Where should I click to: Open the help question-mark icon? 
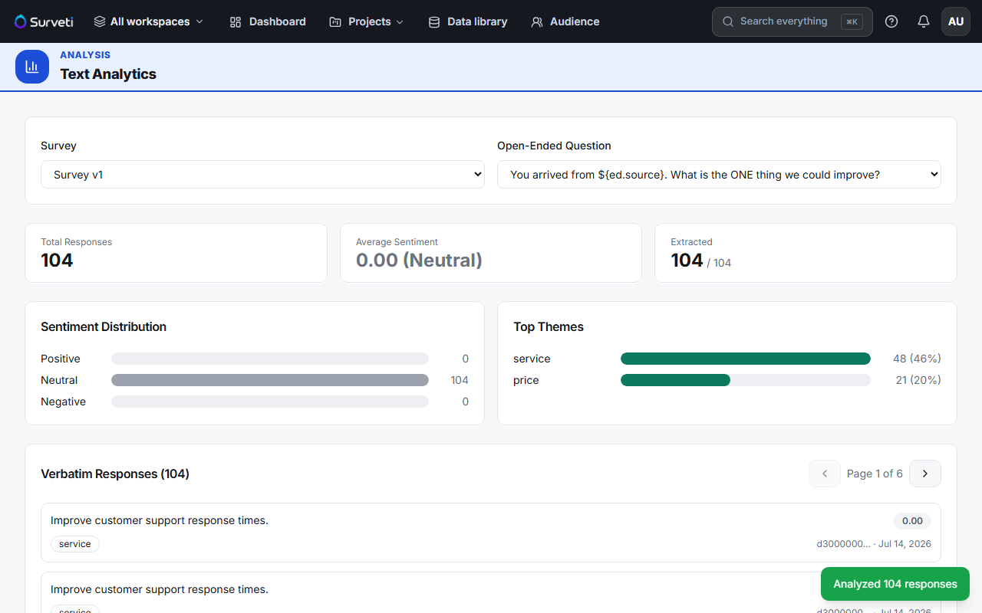click(x=891, y=21)
